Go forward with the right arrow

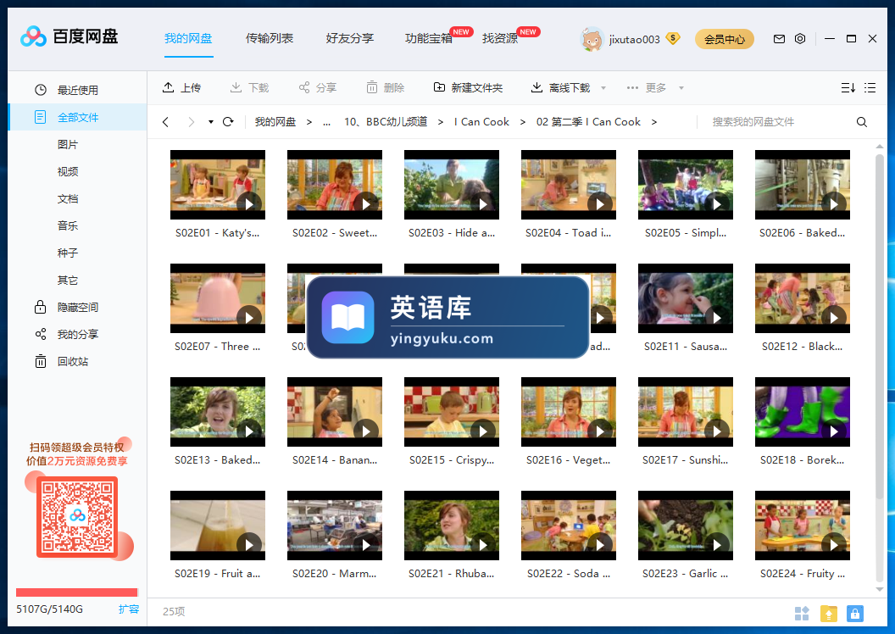192,121
